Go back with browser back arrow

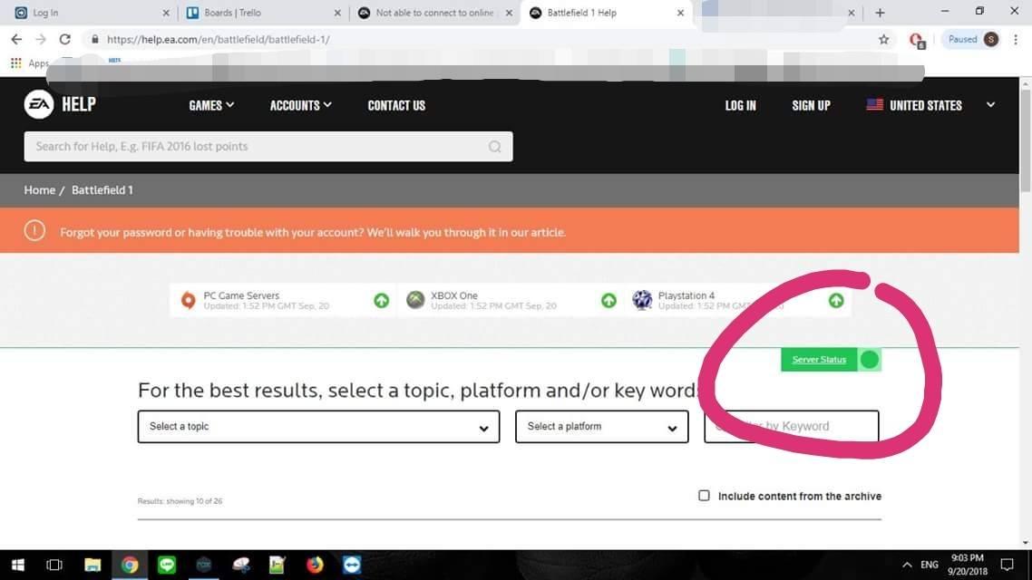click(x=16, y=40)
